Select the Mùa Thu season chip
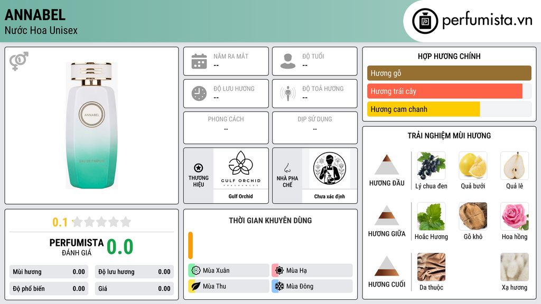541x304 pixels. pos(229,286)
